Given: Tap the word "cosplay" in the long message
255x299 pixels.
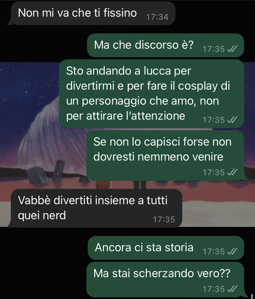Looking at the screenshot, I should pyautogui.click(x=198, y=86).
